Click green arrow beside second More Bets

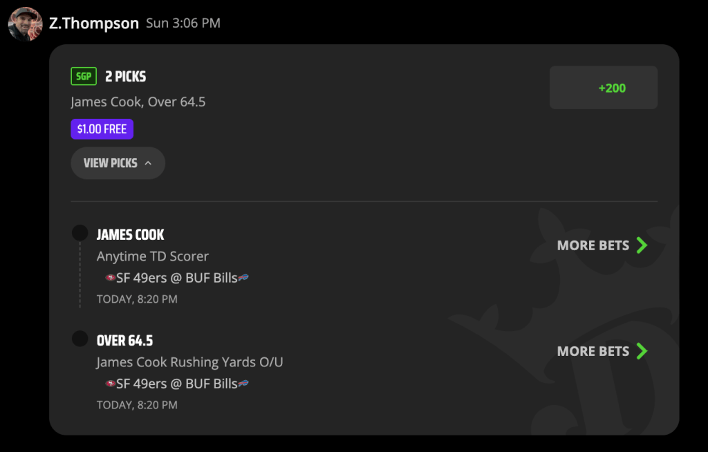click(x=642, y=351)
